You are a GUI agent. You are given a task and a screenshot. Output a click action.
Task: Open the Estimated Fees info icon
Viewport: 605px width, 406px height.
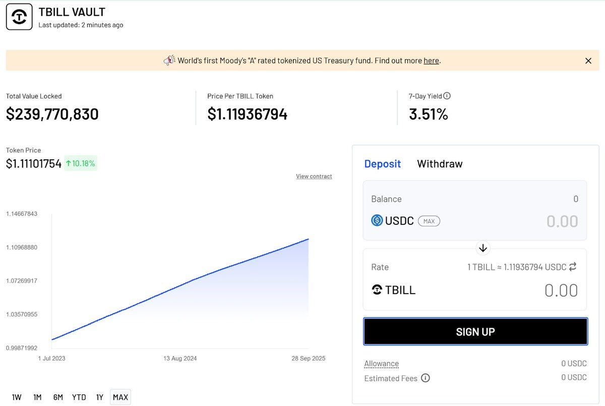(426, 378)
